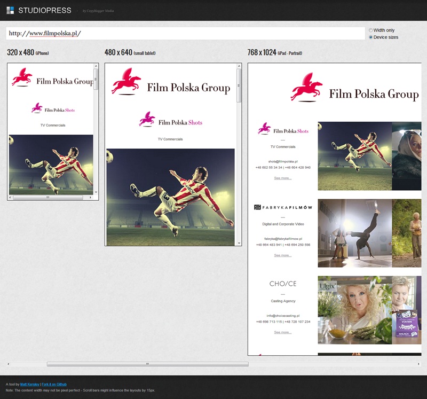
Task: Select the 'Device sizes' radio button
Action: point(370,37)
